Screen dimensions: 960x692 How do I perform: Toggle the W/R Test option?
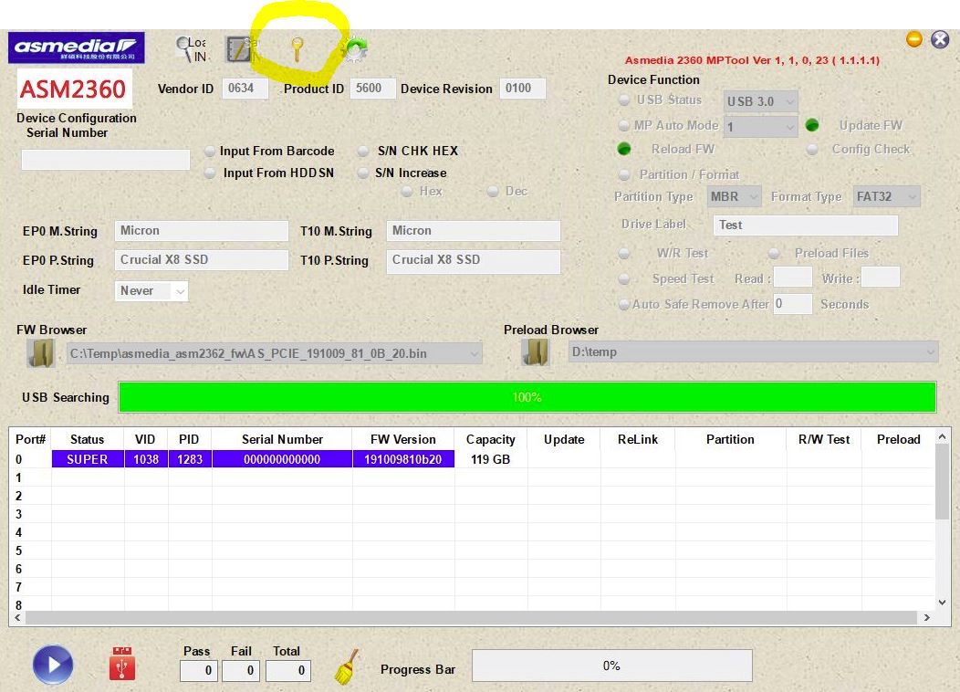click(x=624, y=253)
